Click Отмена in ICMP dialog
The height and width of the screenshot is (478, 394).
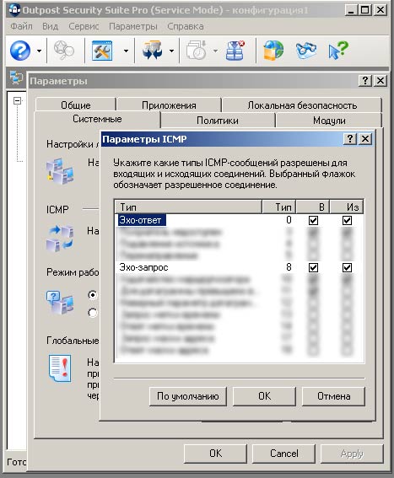click(x=333, y=396)
